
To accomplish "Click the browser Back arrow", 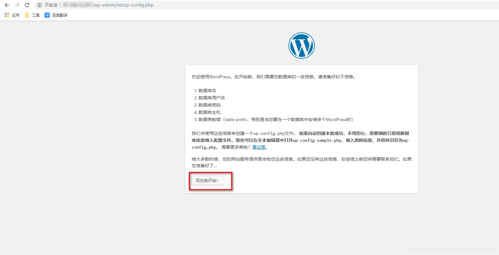I will [x=7, y=5].
